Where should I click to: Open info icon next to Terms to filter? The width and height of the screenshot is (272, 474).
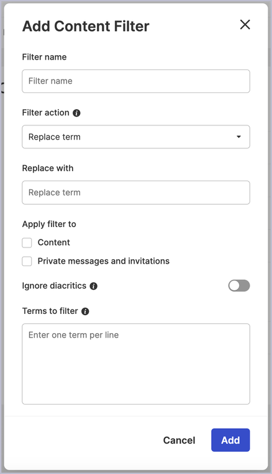click(85, 311)
